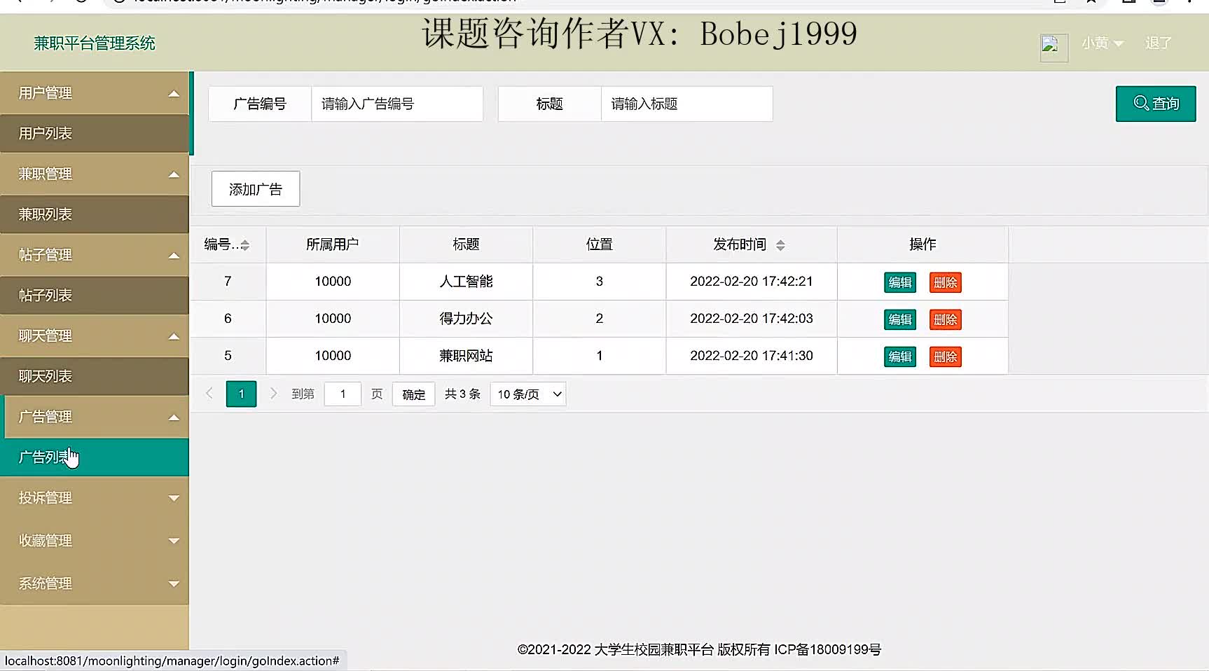Click the 确定 page jump button
Screen dimensions: 1209x671
413,394
